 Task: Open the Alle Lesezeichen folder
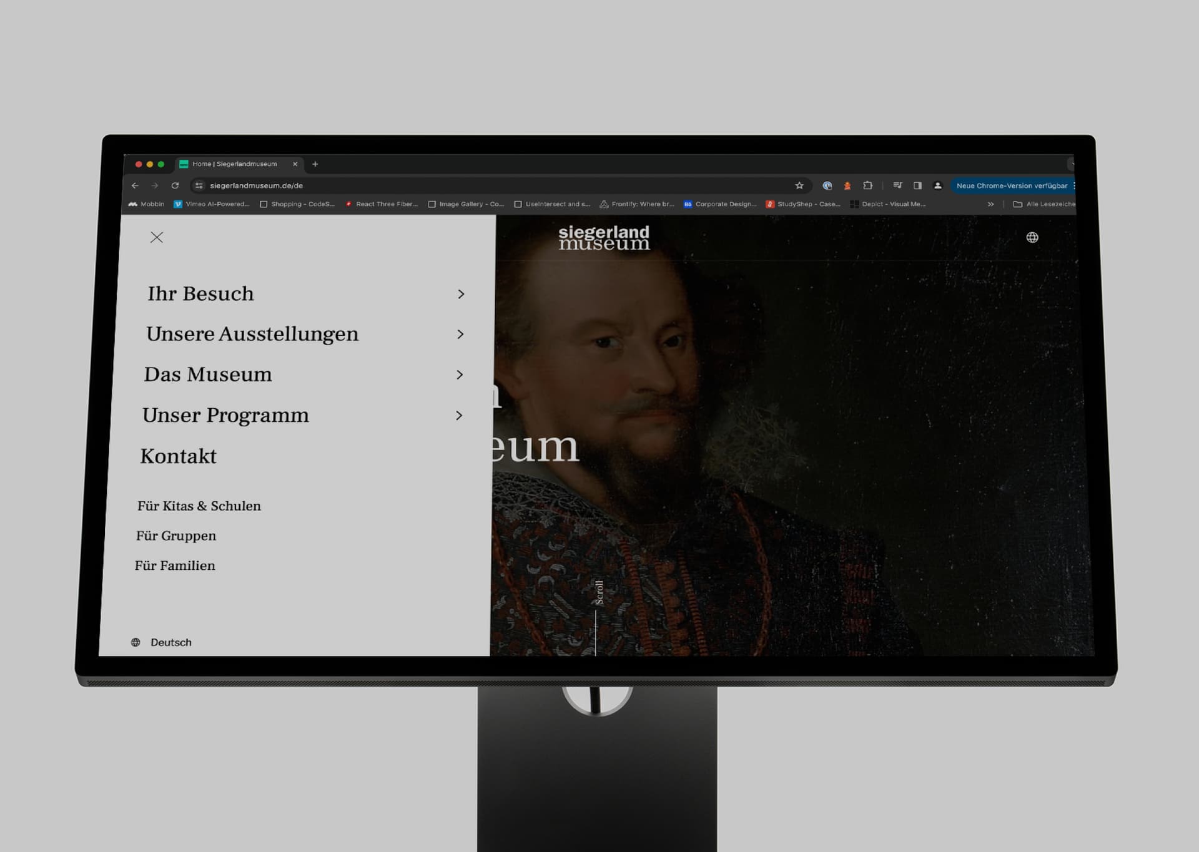pos(1044,204)
